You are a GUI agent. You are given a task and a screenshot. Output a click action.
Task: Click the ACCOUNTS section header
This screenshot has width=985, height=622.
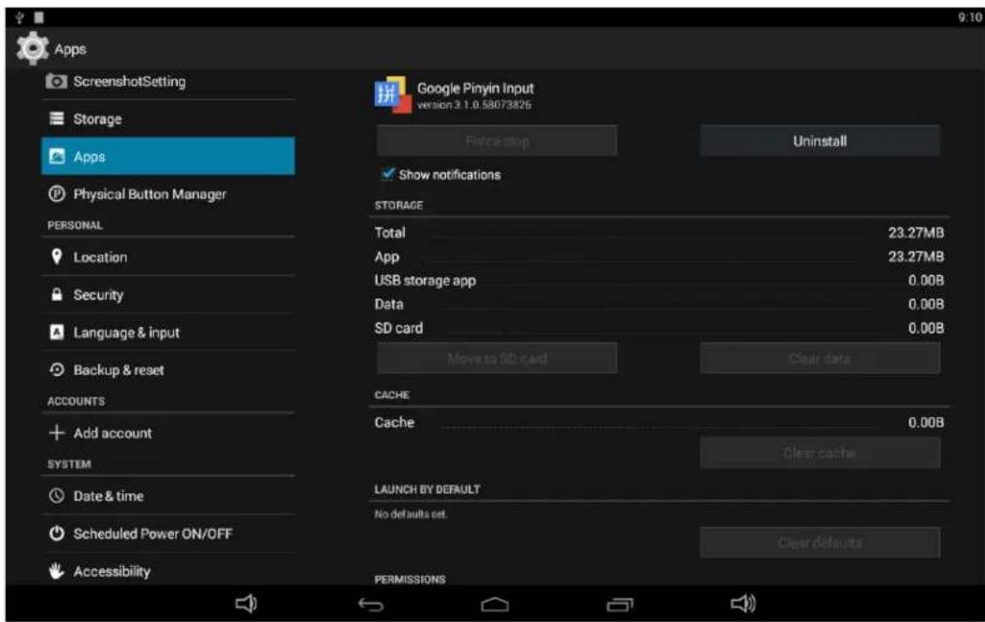76,401
